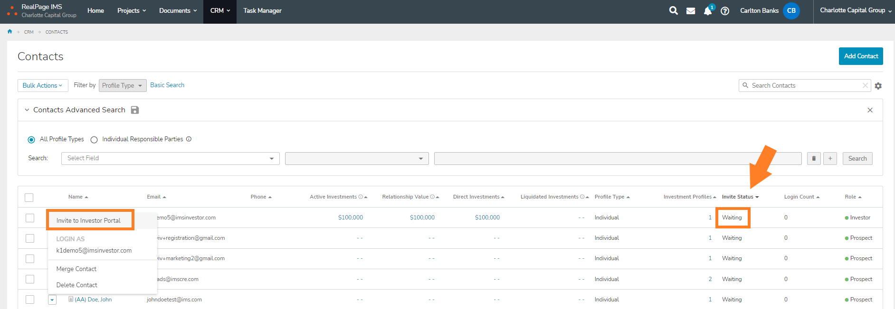Collapse Contacts Advanced Search chevron
Image resolution: width=895 pixels, height=309 pixels.
pyautogui.click(x=27, y=110)
